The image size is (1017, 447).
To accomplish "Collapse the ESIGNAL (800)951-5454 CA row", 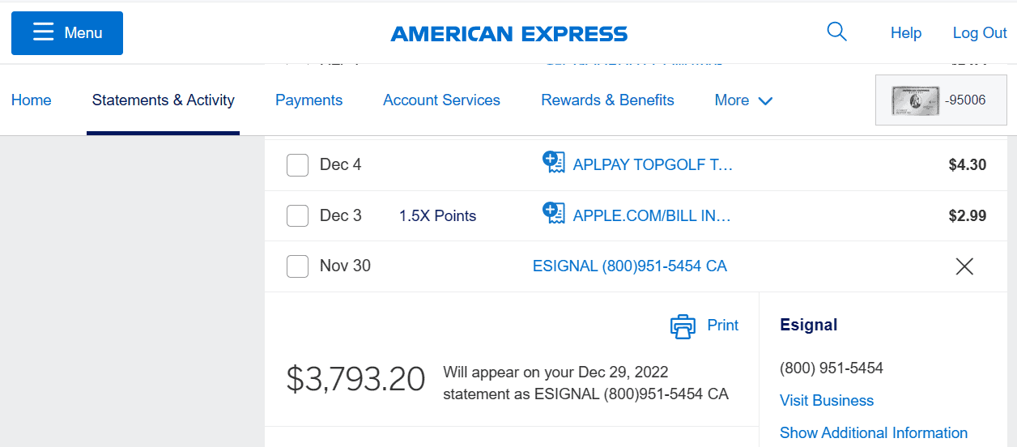I will [630, 266].
